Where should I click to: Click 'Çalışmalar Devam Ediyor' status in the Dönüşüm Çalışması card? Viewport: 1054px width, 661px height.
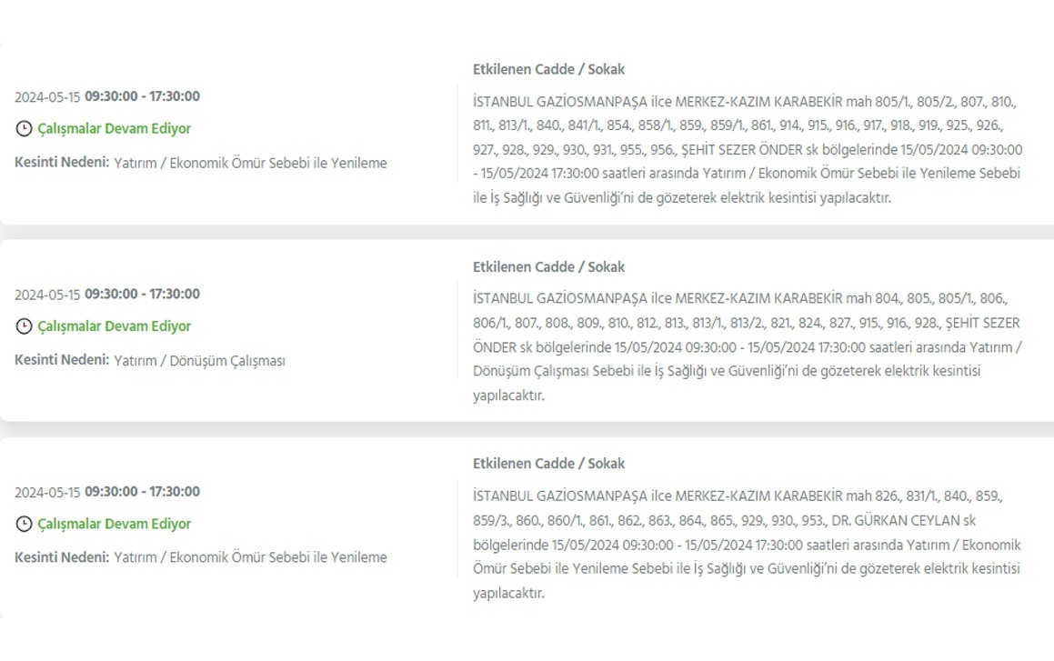[114, 326]
